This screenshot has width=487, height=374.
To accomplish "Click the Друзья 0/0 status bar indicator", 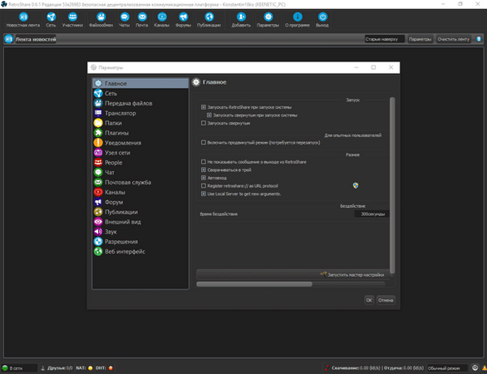I will (x=57, y=368).
